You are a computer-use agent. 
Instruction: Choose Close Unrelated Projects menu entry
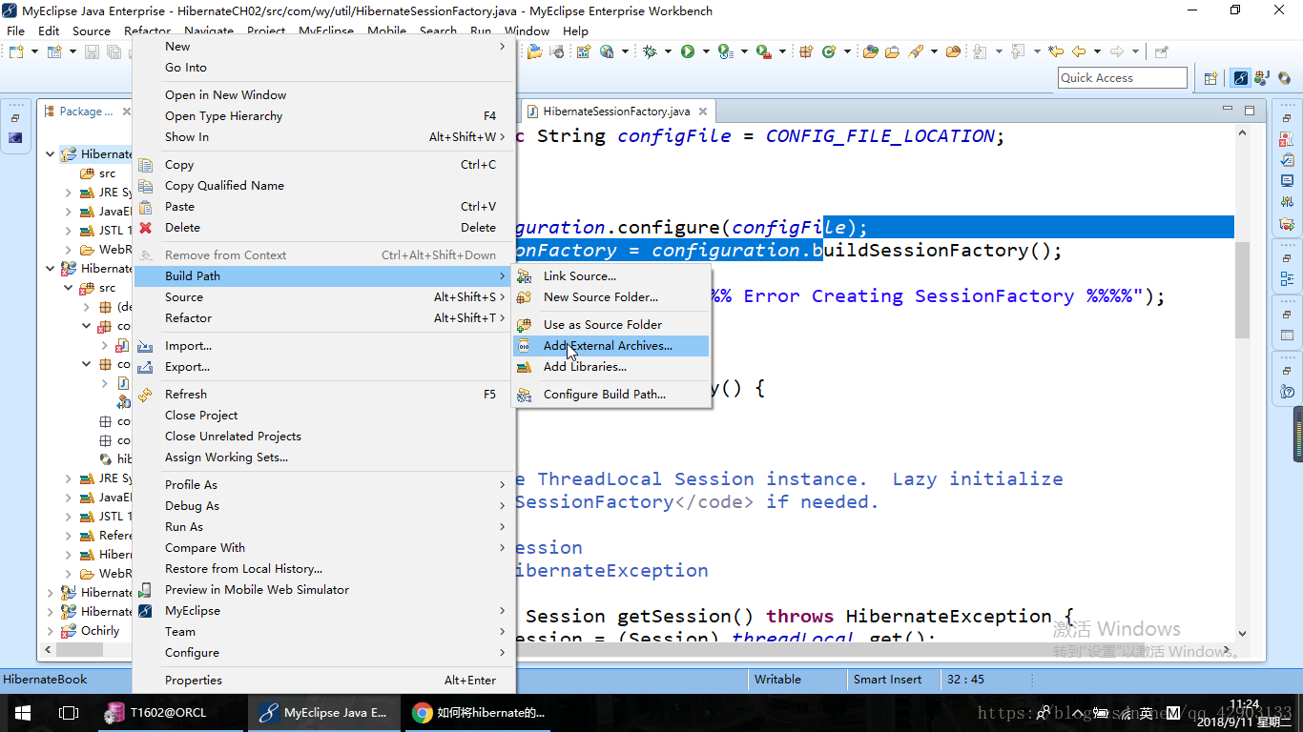tap(323, 437)
